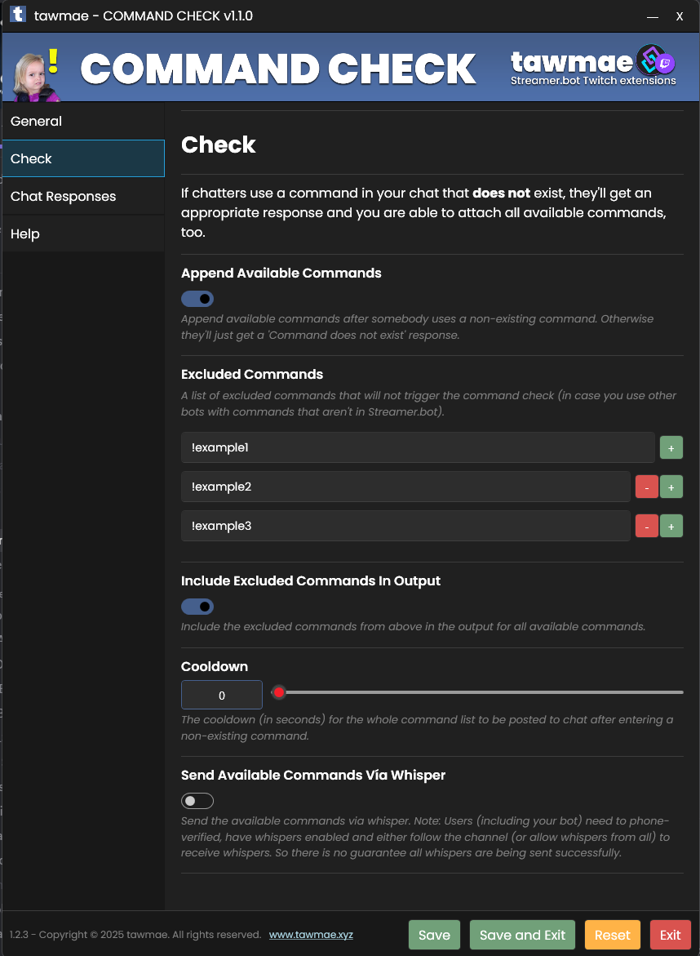The height and width of the screenshot is (956, 700).
Task: Click the Cooldown heading
Action: click(215, 666)
